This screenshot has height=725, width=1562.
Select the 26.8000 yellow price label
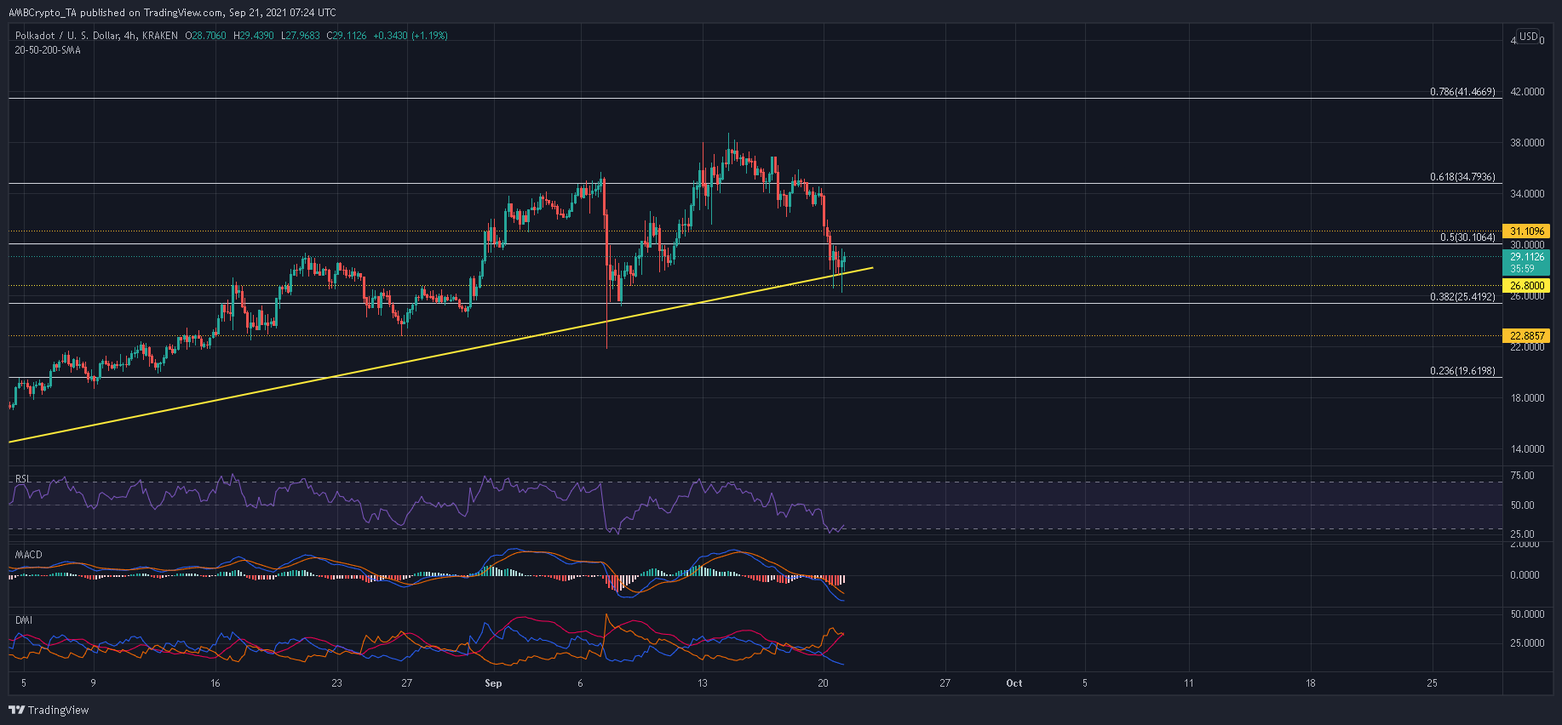[x=1526, y=286]
